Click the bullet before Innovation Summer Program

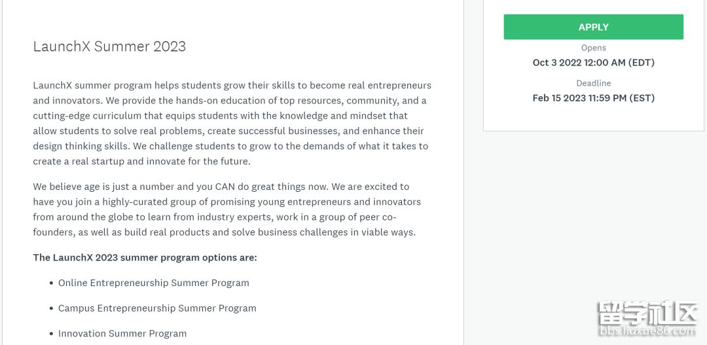52,334
